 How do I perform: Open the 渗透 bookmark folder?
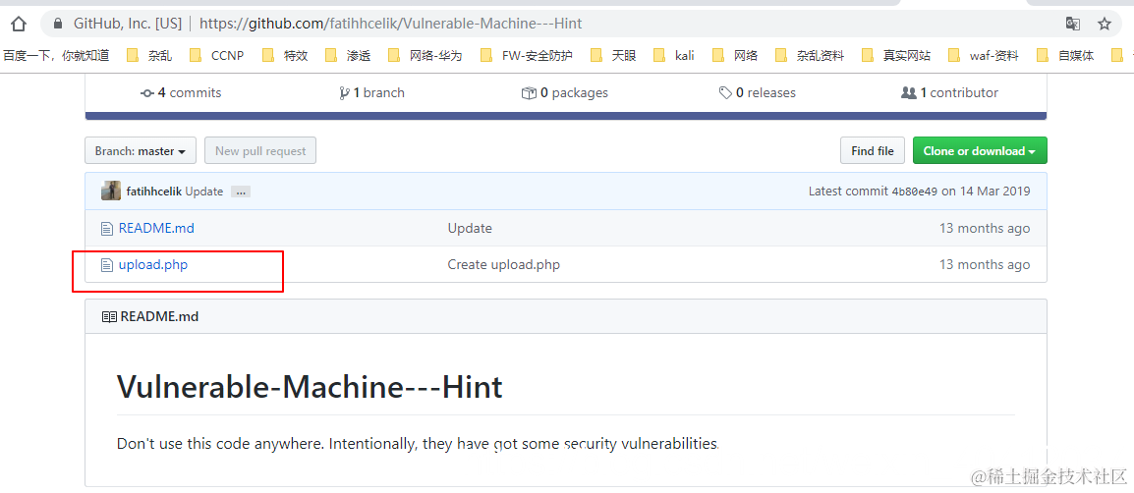coord(349,56)
